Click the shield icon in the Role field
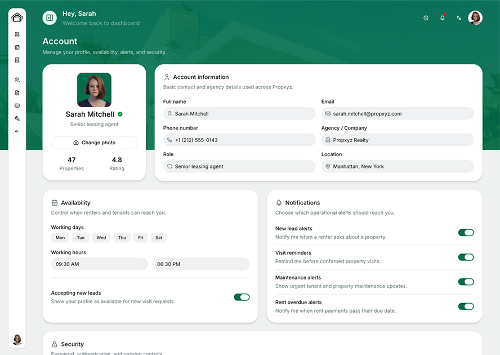Screen dimensions: 500x355 point(169,166)
